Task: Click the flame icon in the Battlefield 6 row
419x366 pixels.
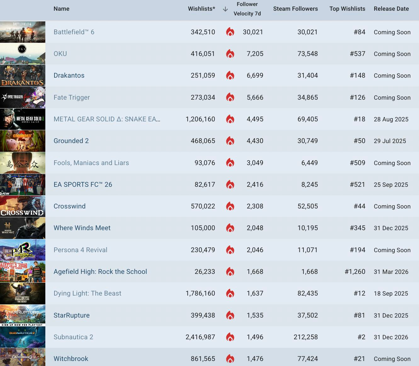Action: pos(230,32)
